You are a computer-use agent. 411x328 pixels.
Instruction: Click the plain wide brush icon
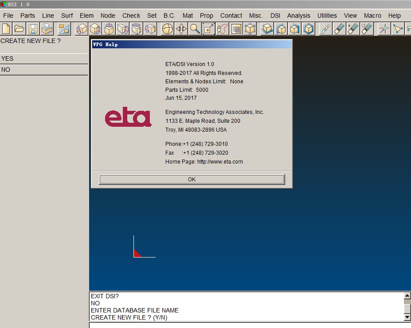click(x=339, y=29)
